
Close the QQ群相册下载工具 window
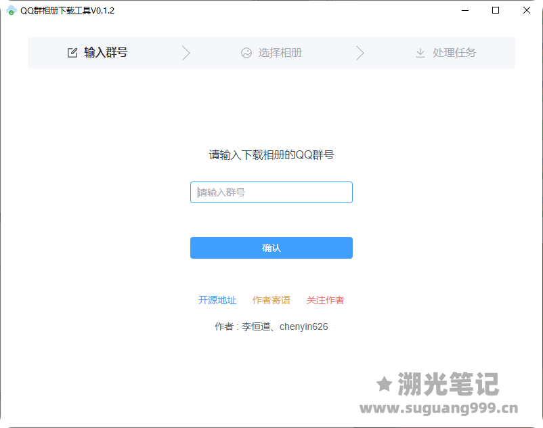[x=526, y=10]
